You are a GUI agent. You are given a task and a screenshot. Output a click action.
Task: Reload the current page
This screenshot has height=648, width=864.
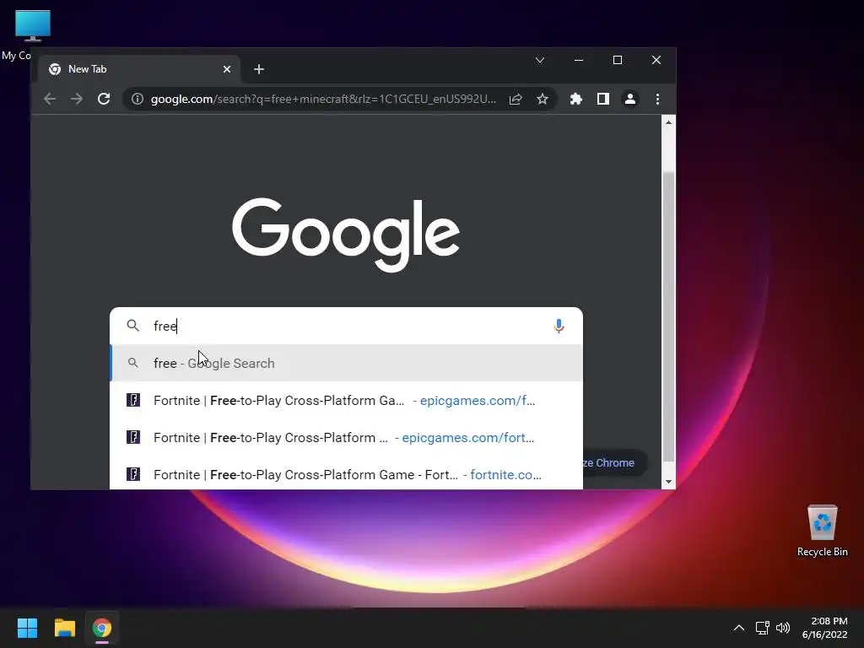coord(104,100)
